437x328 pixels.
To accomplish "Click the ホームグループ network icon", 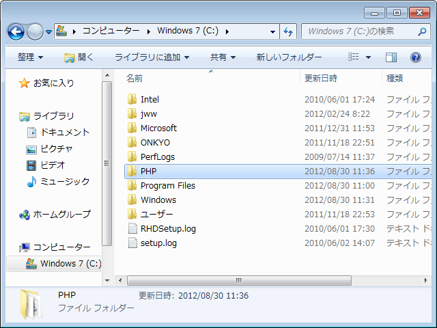I will [x=25, y=215].
